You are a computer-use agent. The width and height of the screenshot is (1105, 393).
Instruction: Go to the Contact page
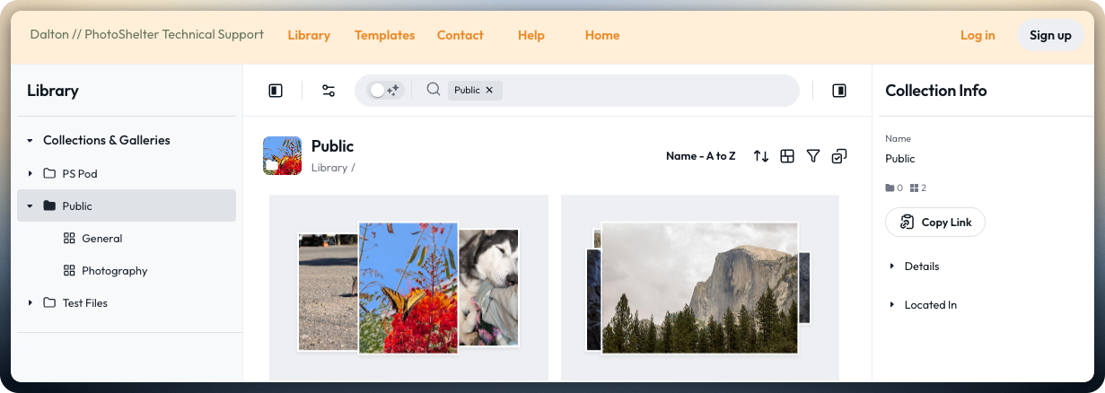(460, 36)
